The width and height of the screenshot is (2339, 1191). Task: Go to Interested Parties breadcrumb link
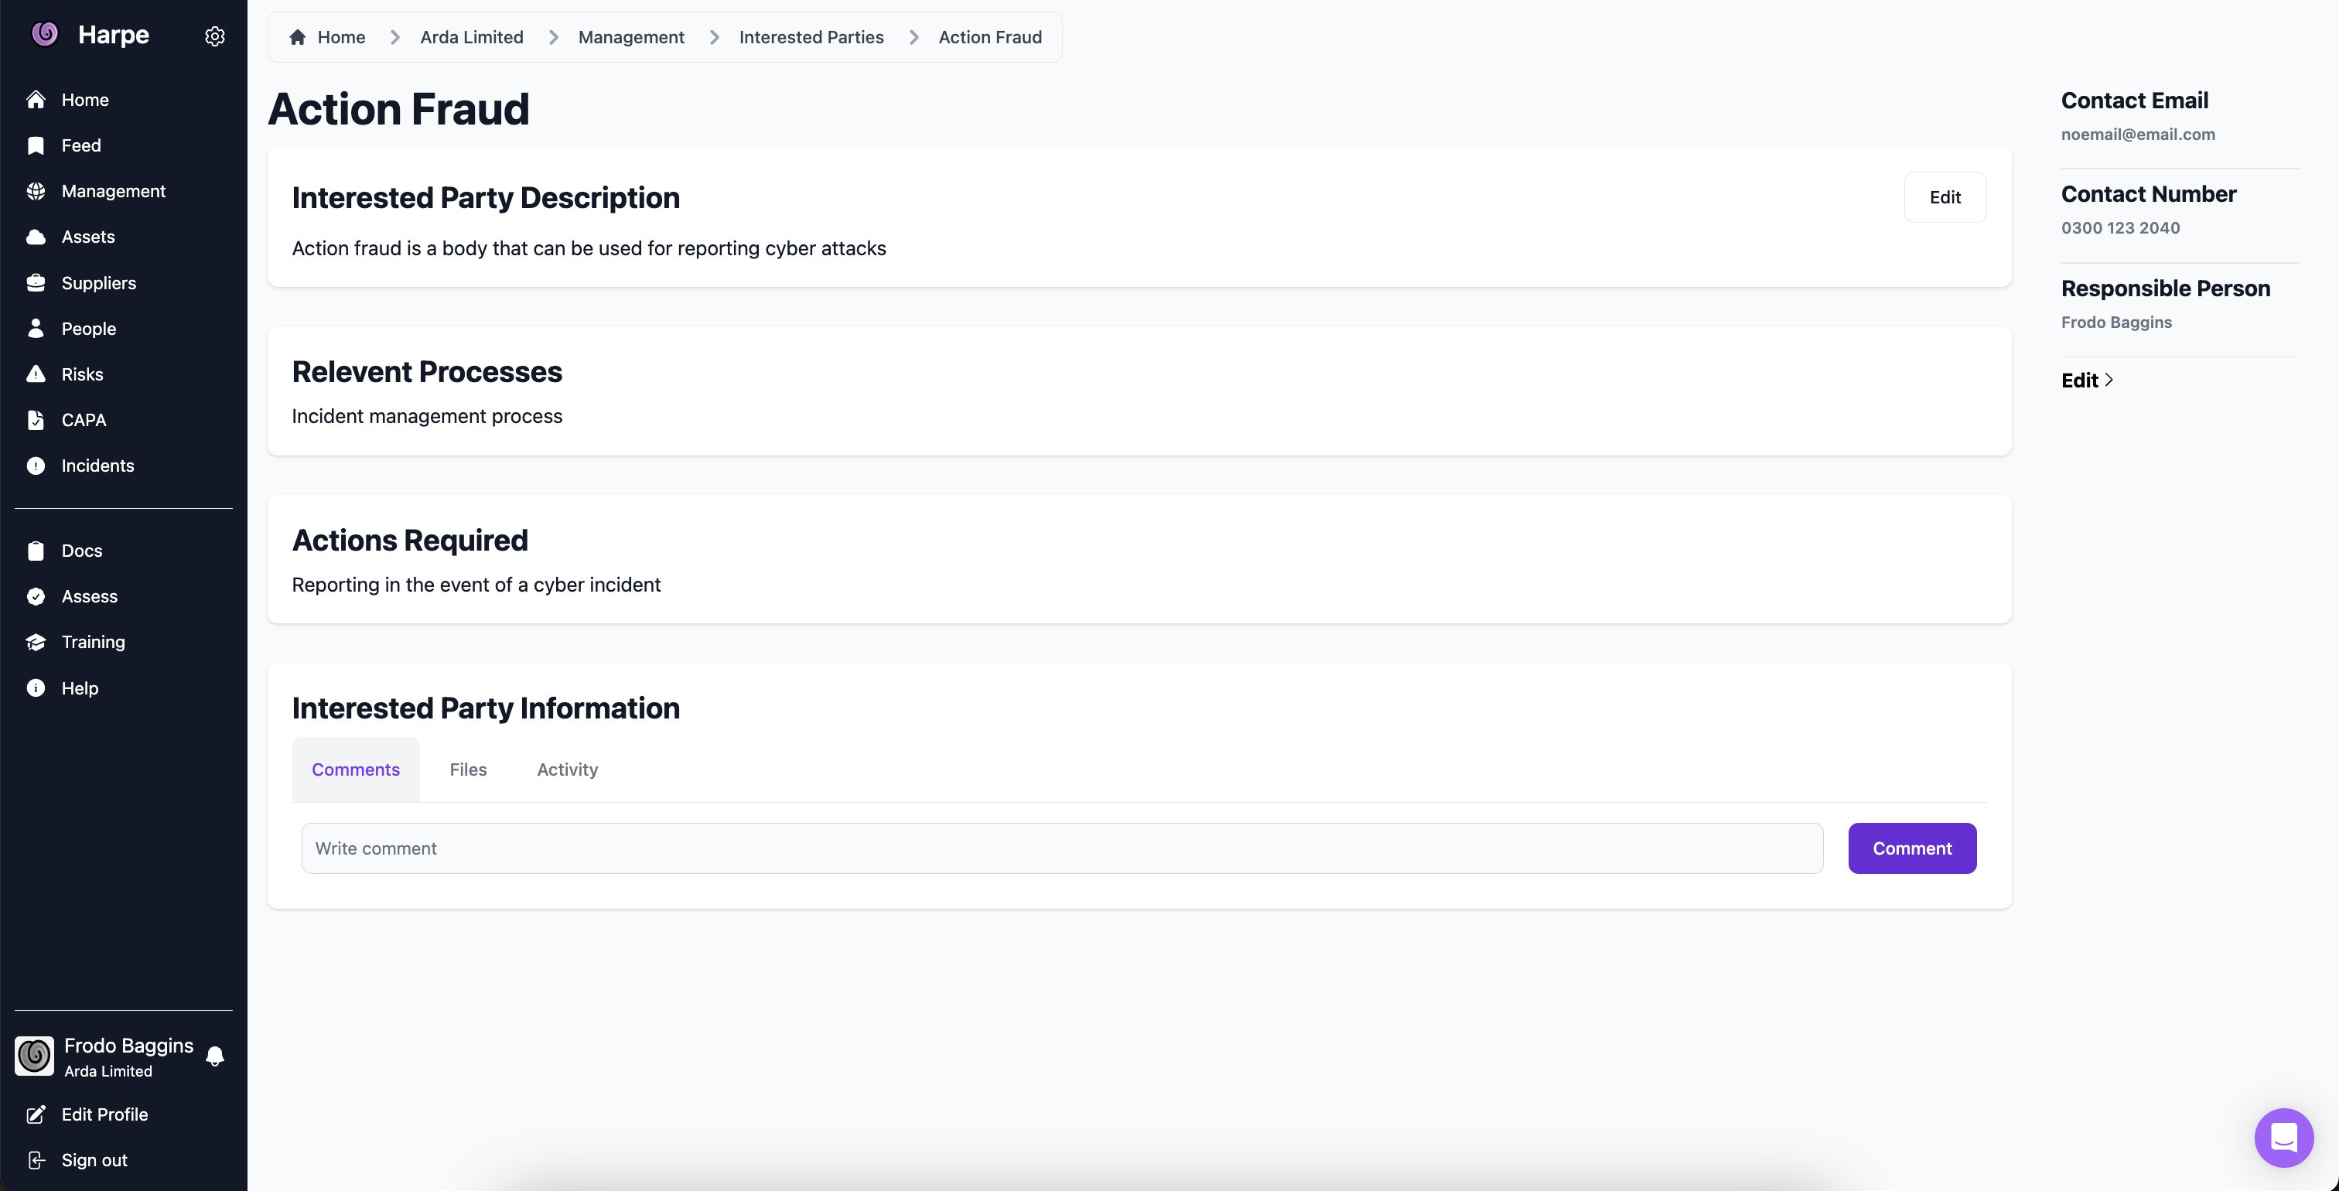point(811,37)
